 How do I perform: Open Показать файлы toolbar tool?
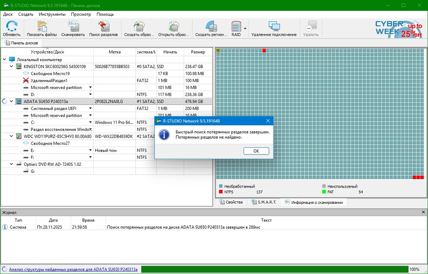click(42, 28)
